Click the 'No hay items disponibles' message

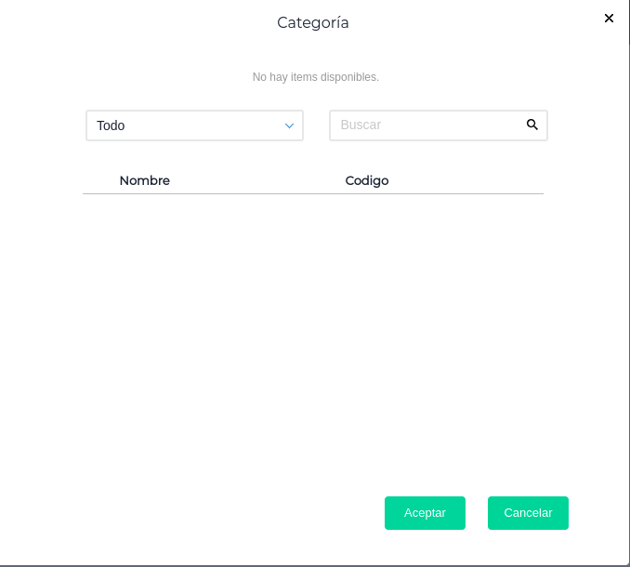coord(316,77)
